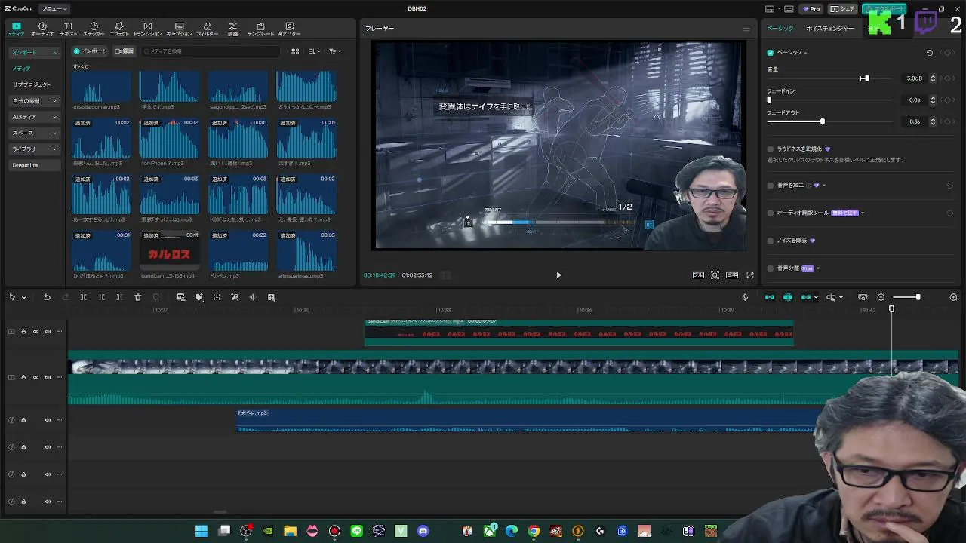Reset the ベーシック settings
The image size is (966, 543).
[x=929, y=53]
